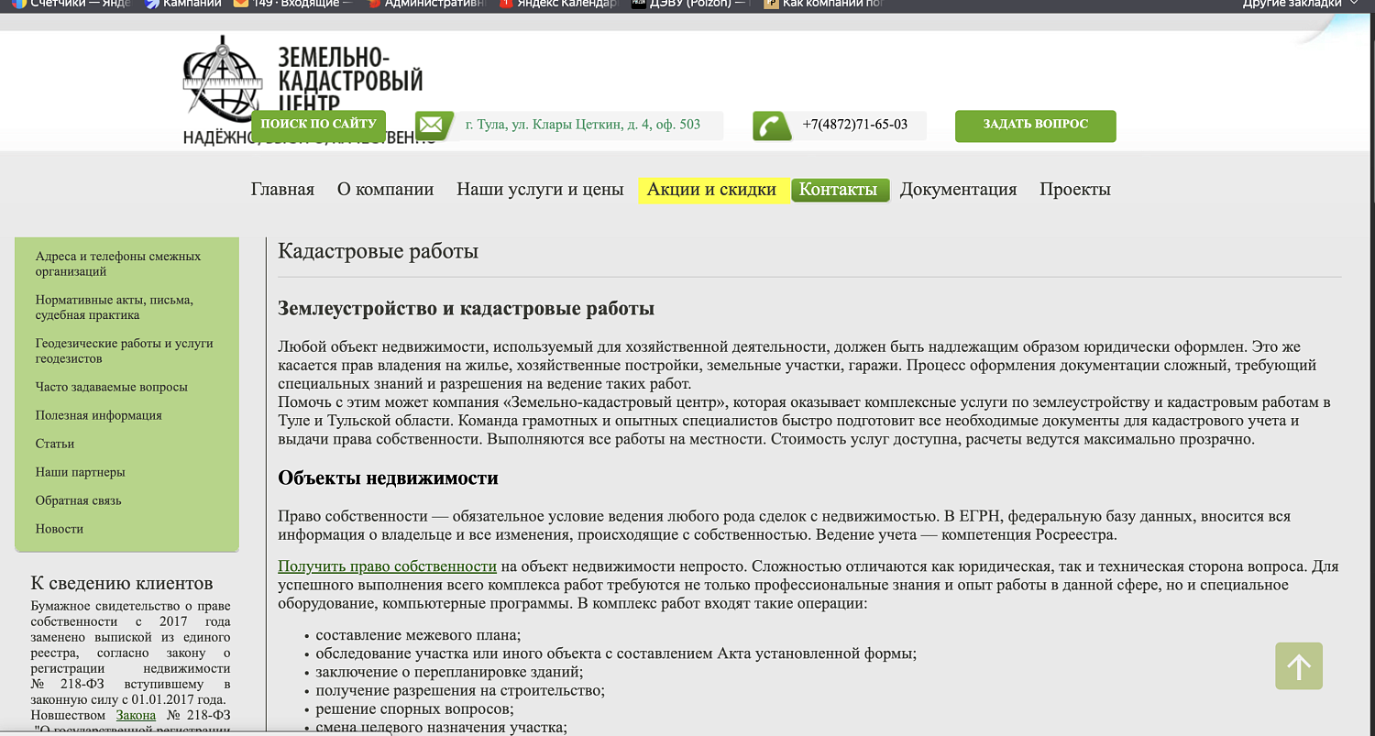Image resolution: width=1375 pixels, height=736 pixels.
Task: Click the ЗЕМЕЛЬНО-КАДАСТРОВЫЙ ЦЕНТР logo text
Action: point(349,80)
